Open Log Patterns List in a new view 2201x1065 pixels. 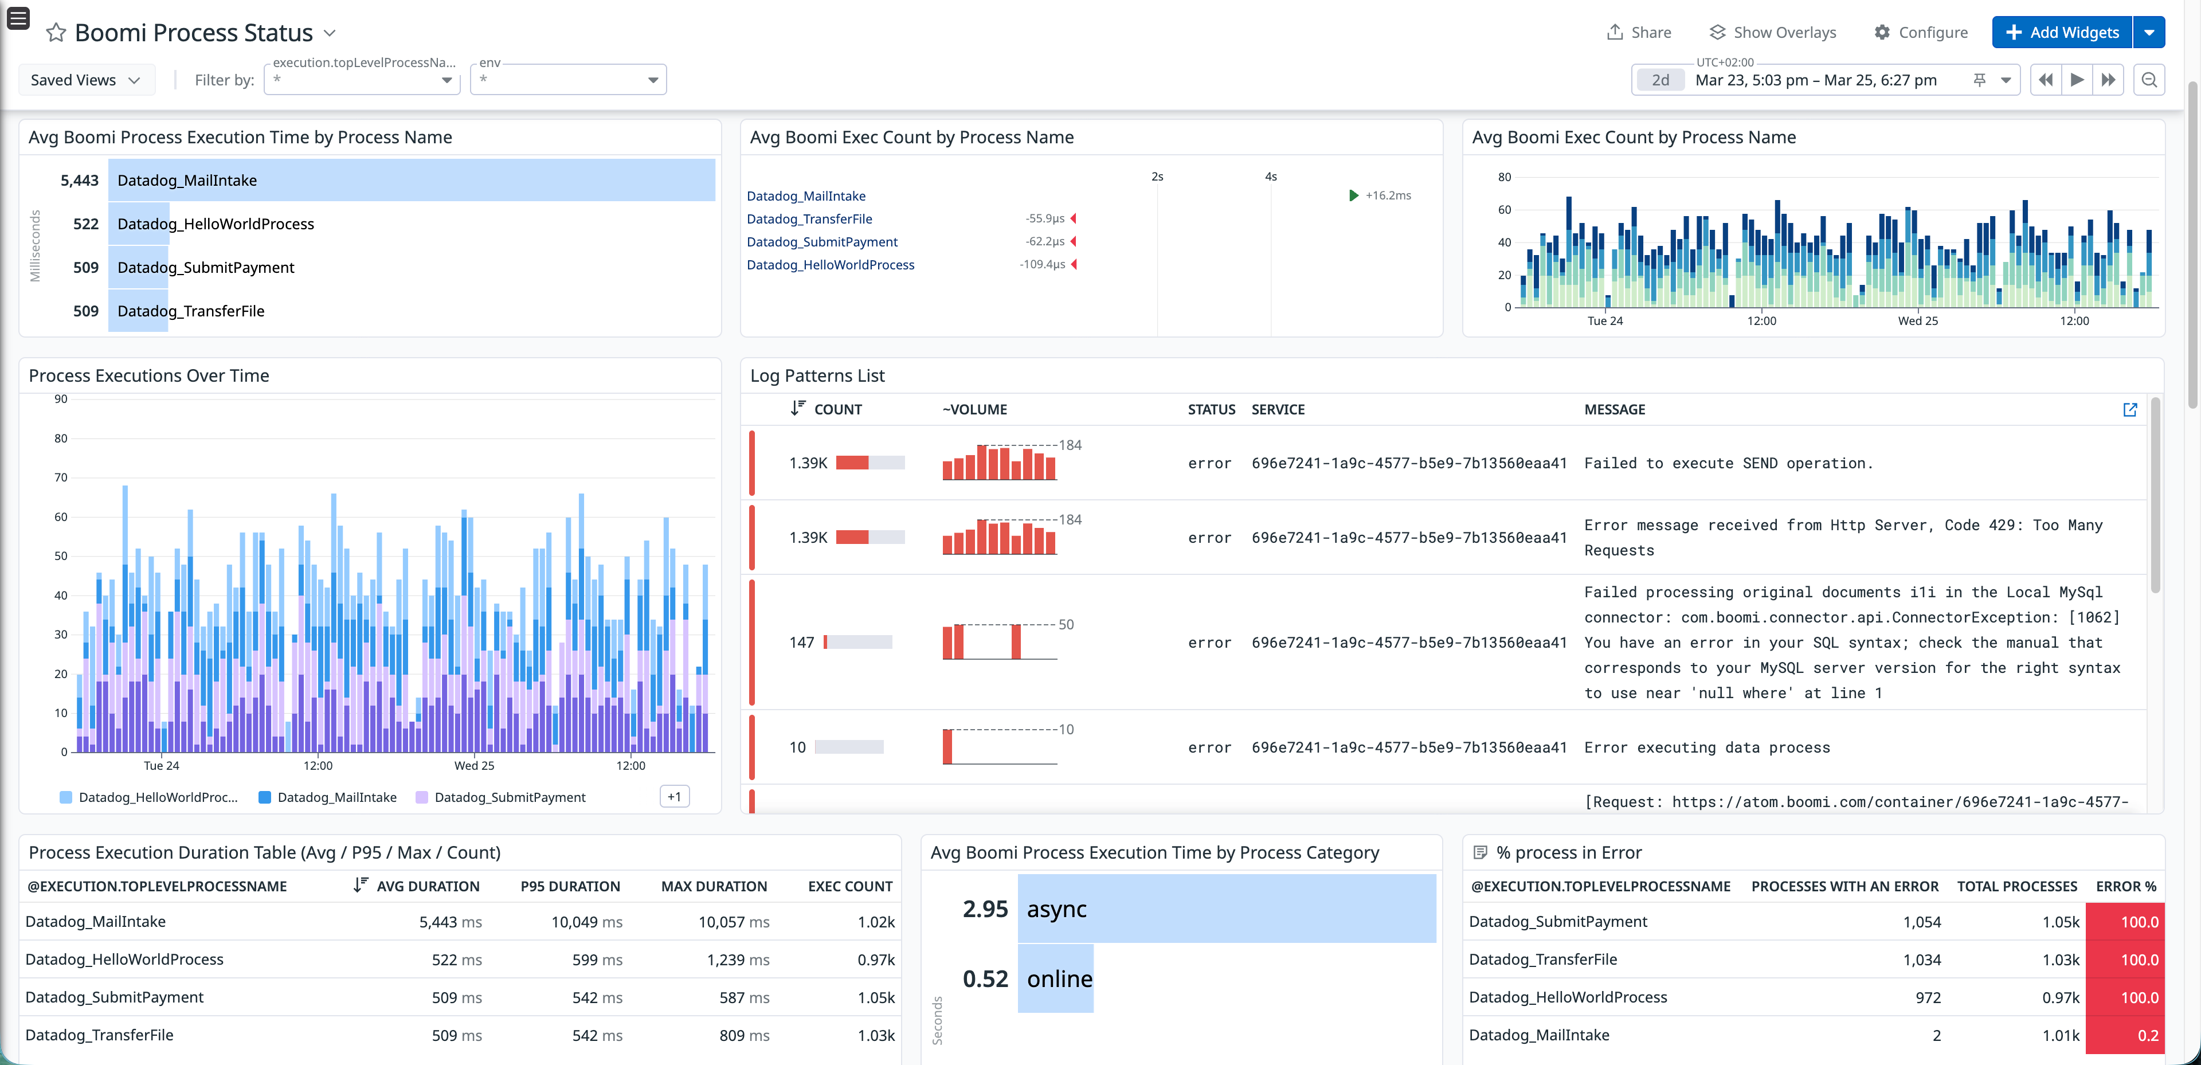point(2129,410)
